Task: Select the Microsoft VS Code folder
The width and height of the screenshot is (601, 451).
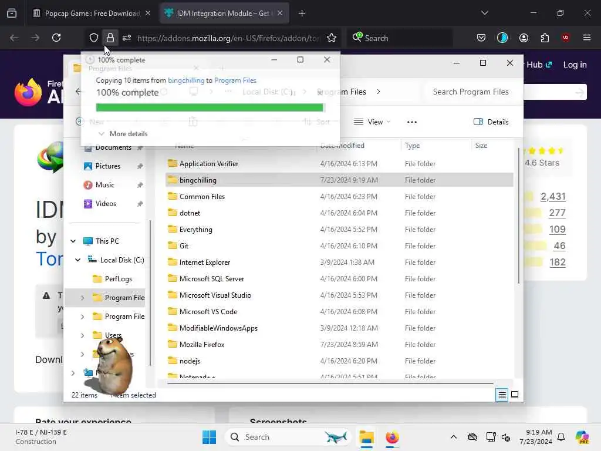Action: (339, 312)
